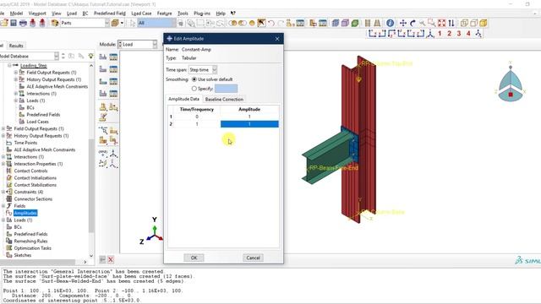541x304 pixels.
Task: Open the Load Case Manager icon
Action: [x=113, y=94]
